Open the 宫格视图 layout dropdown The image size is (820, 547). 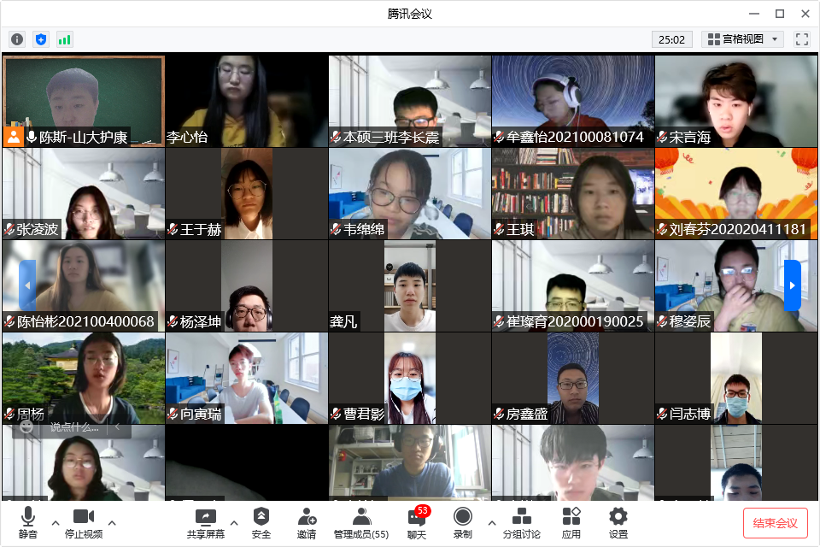click(x=742, y=39)
